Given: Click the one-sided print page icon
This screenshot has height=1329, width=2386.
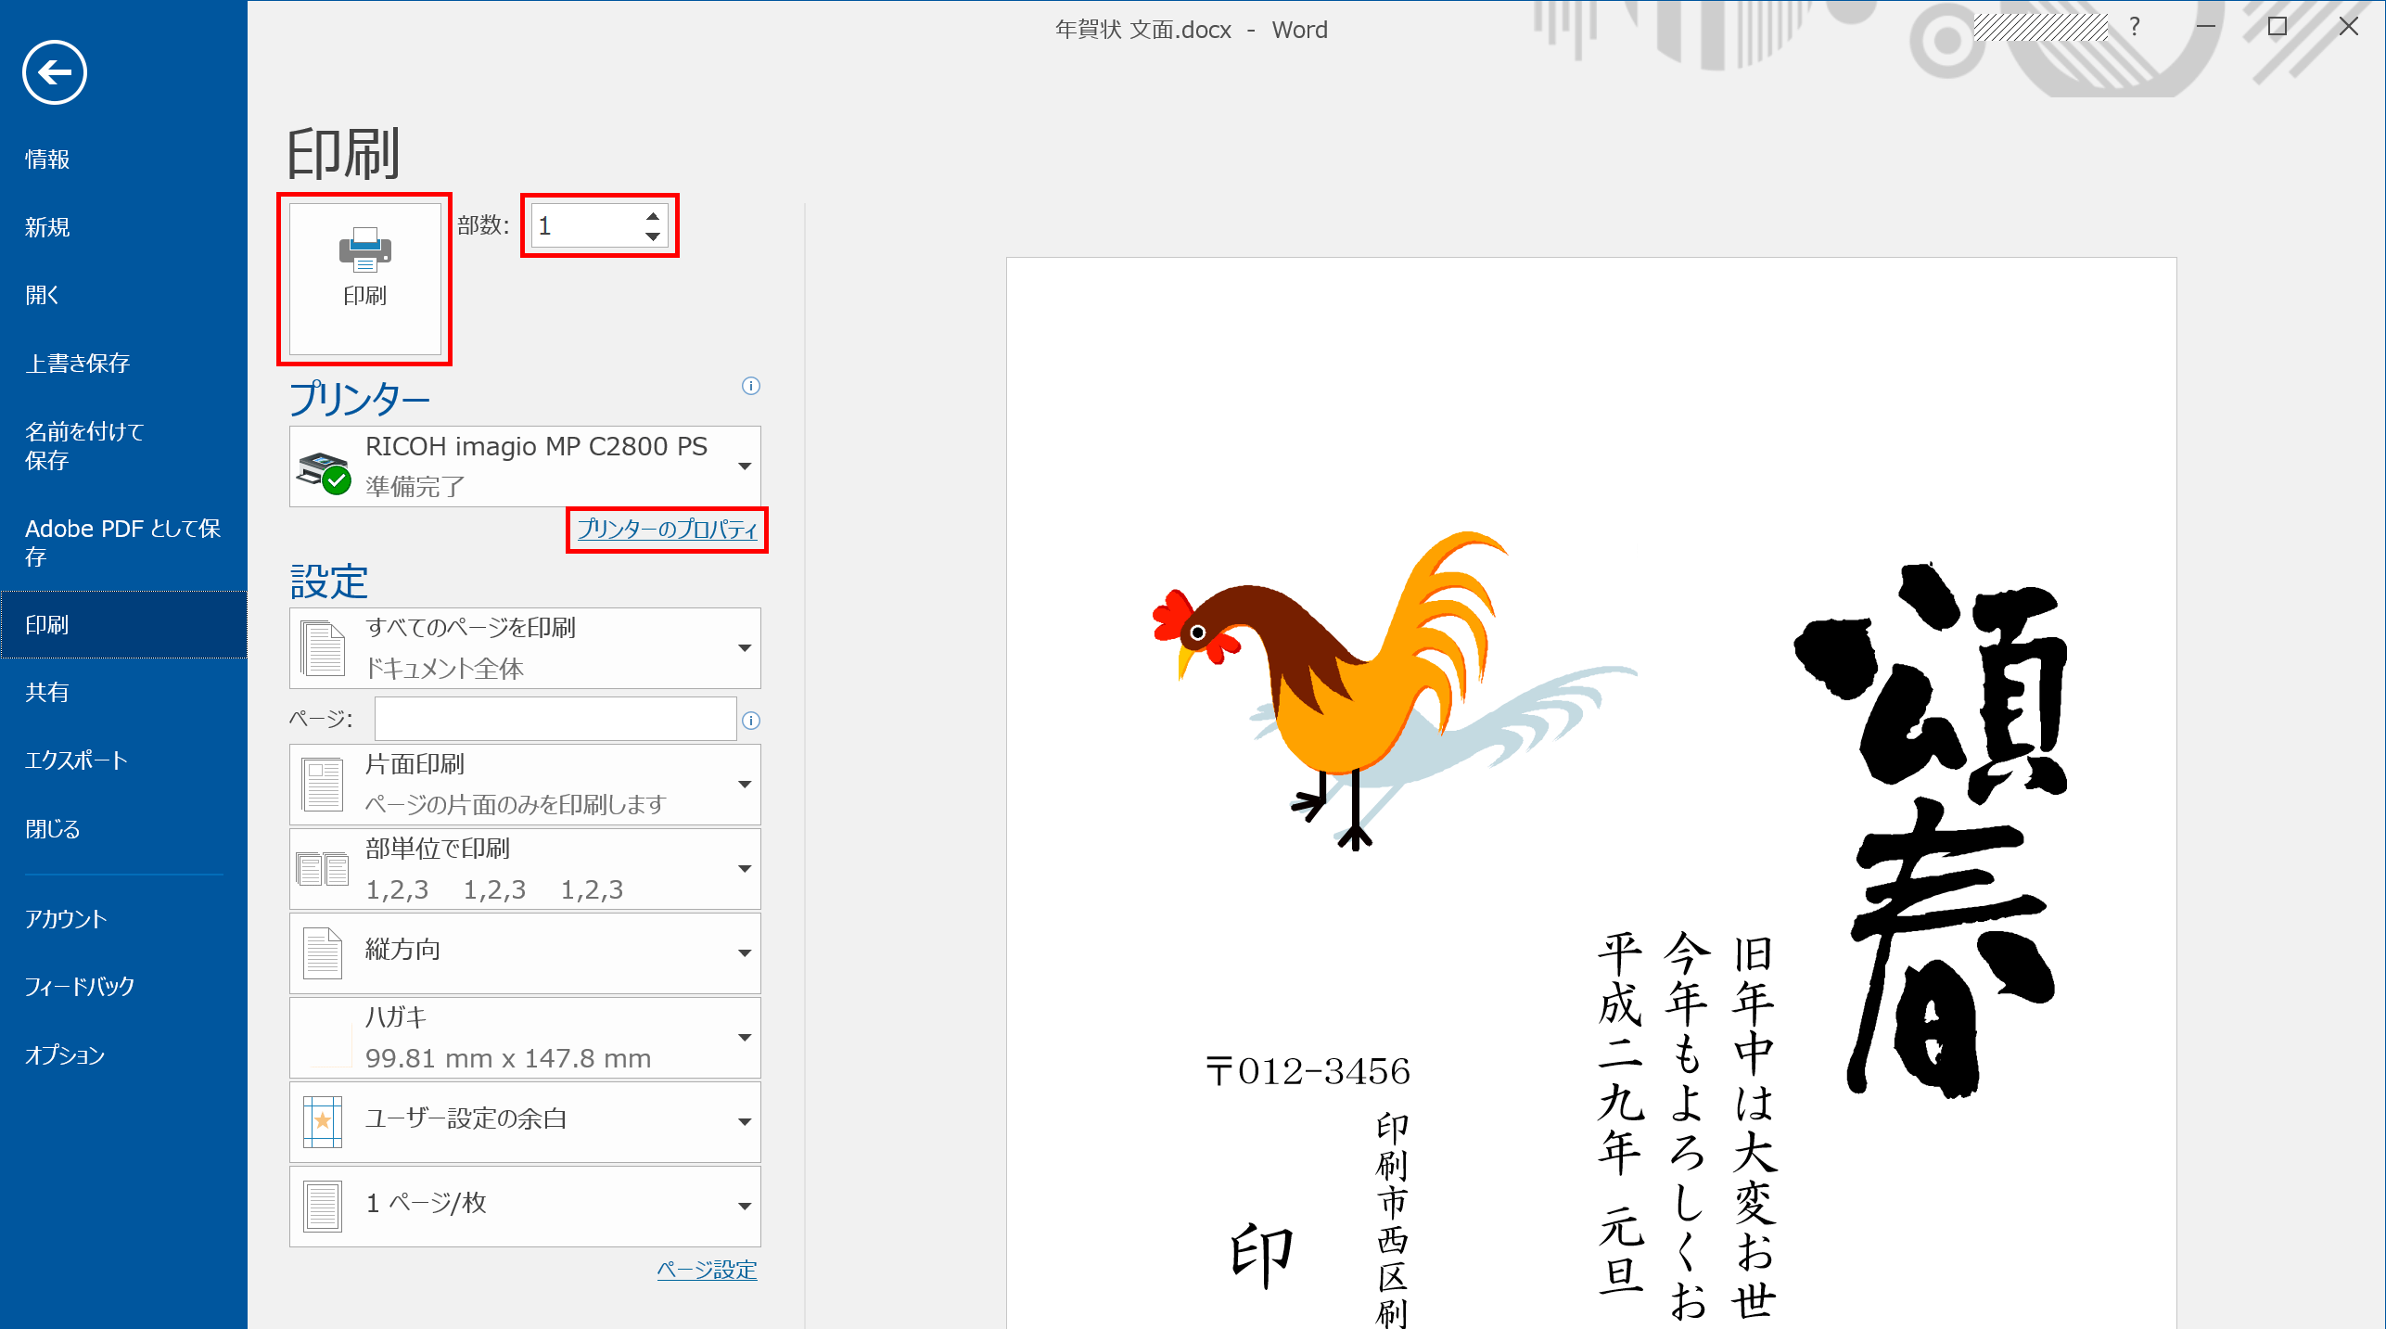Looking at the screenshot, I should point(323,785).
